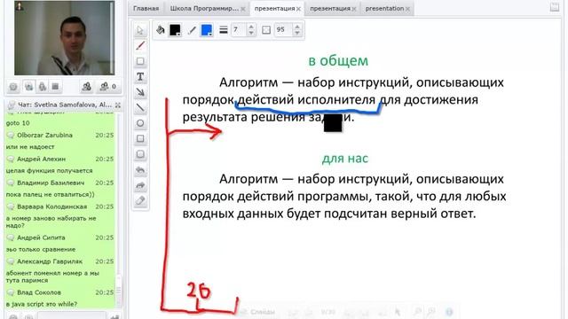Close the Школа Программир... tab

pos(243,9)
